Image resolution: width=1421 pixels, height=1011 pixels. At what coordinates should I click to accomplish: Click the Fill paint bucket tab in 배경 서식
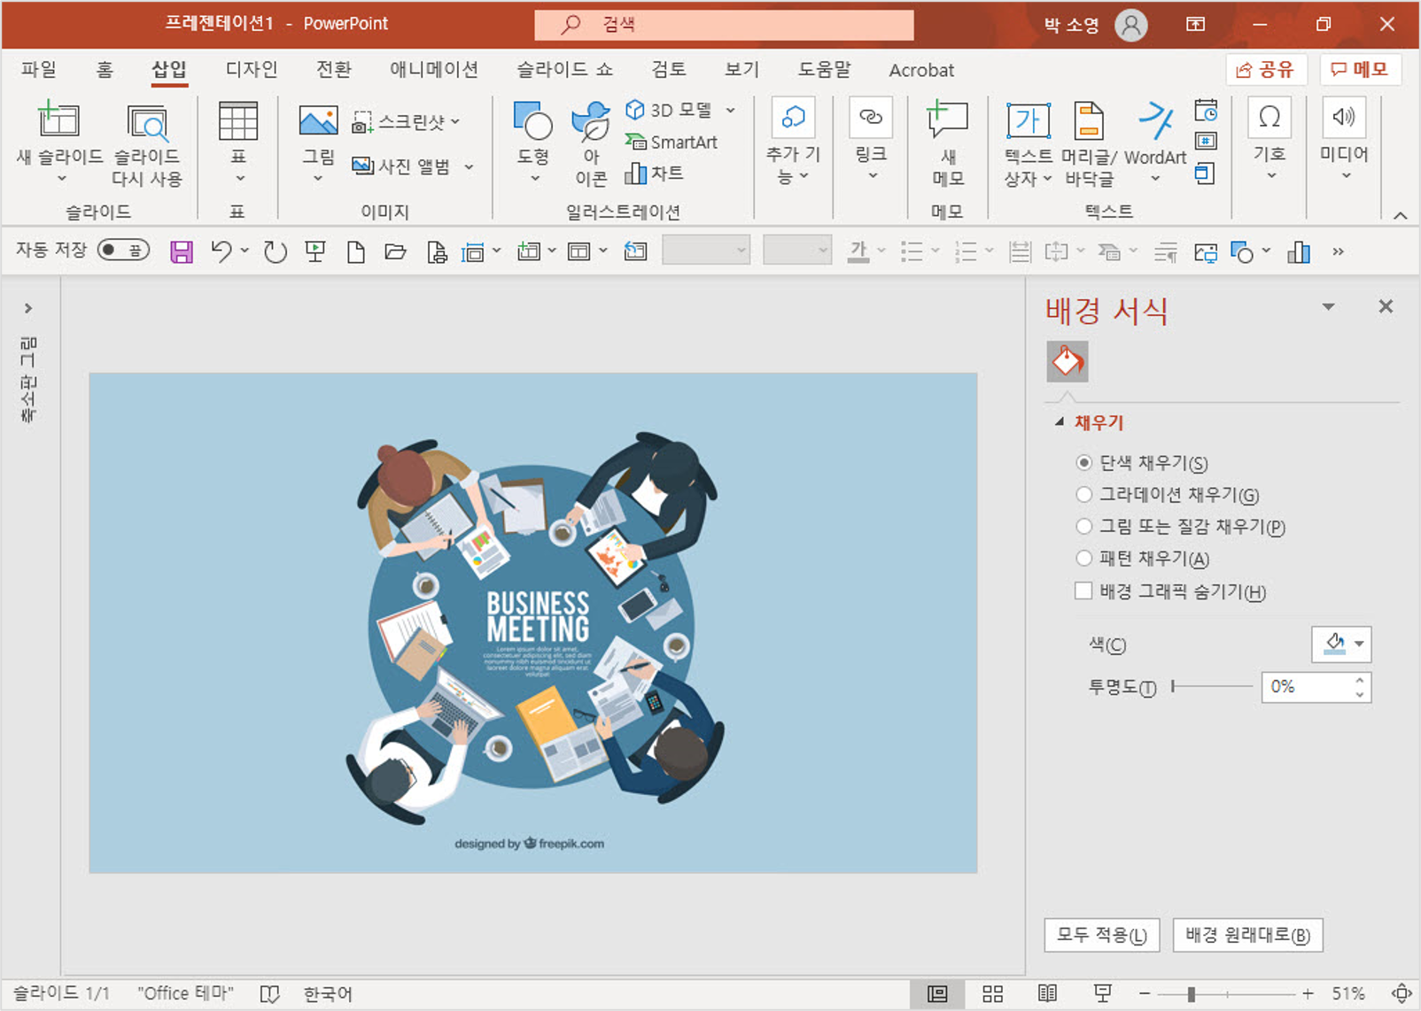(1067, 362)
